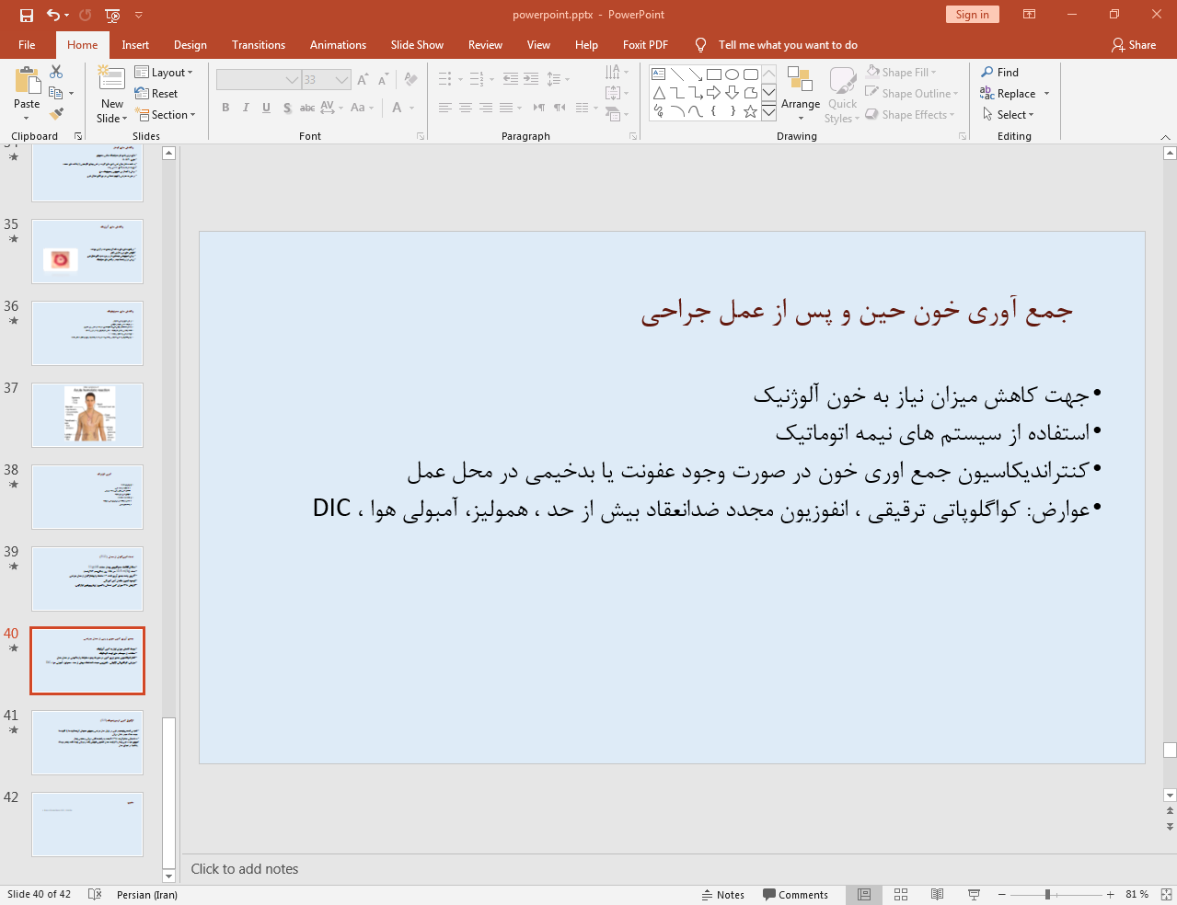Pick the oval shape in gallery
The height and width of the screenshot is (905, 1177).
(x=733, y=74)
